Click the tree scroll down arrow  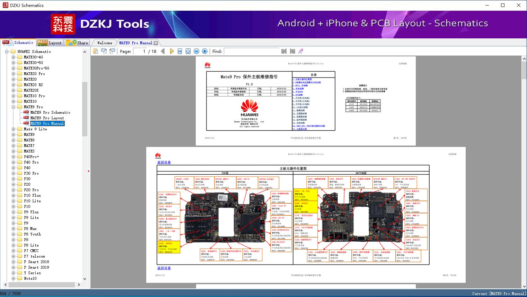tap(85, 279)
